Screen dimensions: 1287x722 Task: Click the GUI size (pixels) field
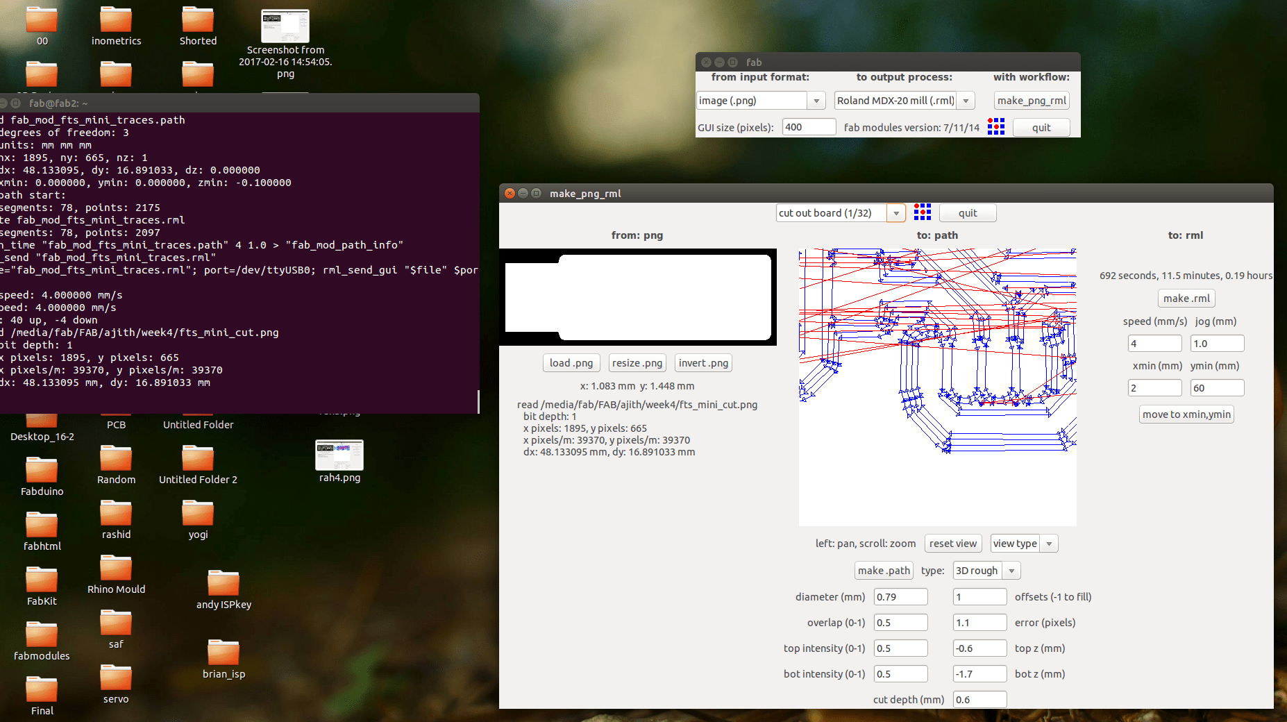point(809,127)
